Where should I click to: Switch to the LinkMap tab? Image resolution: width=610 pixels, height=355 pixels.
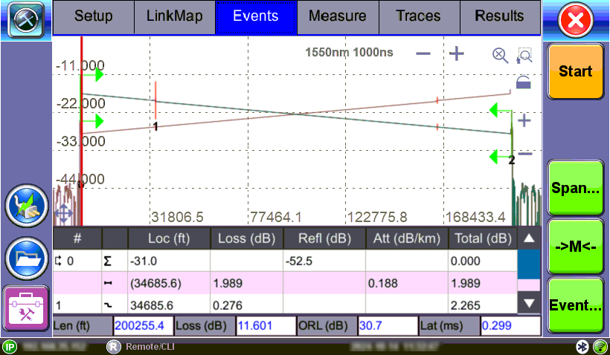(x=175, y=16)
